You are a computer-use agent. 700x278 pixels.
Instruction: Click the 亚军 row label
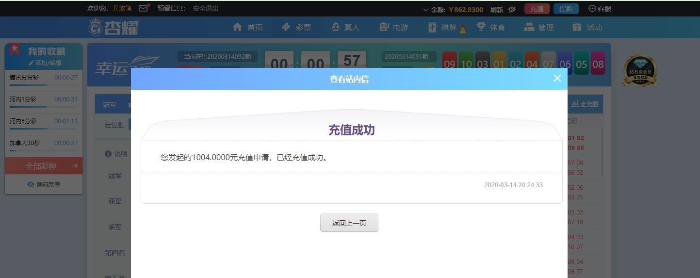[x=115, y=201]
